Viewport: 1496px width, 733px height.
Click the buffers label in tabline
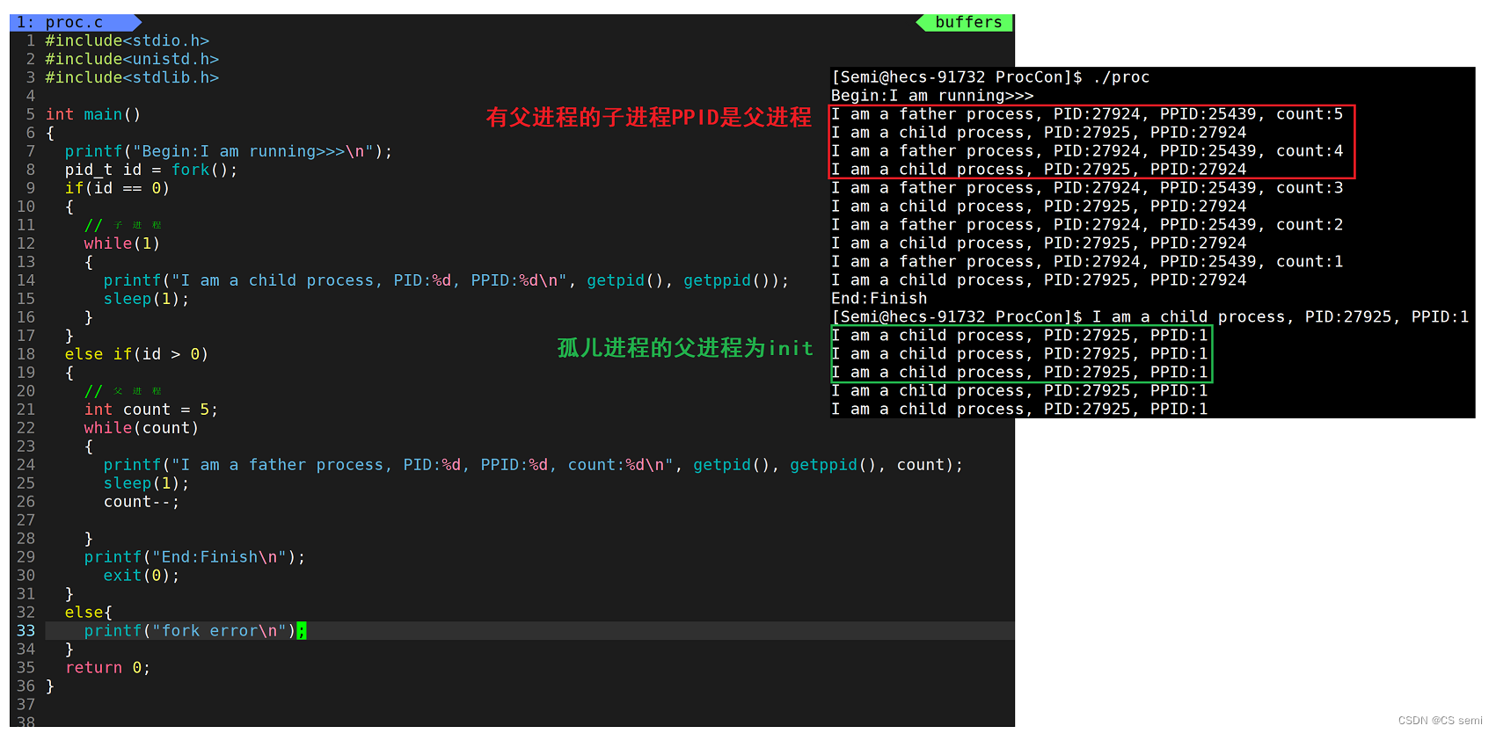[x=968, y=22]
